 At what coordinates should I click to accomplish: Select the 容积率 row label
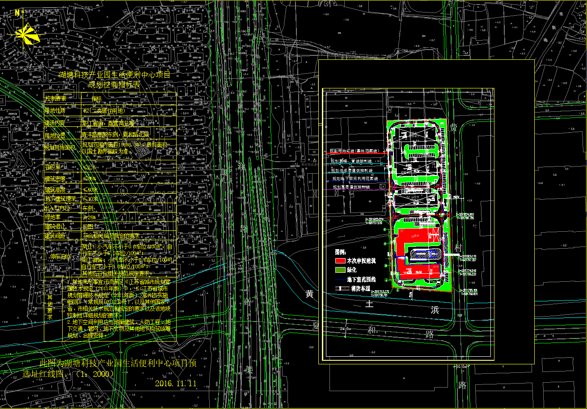[52, 167]
